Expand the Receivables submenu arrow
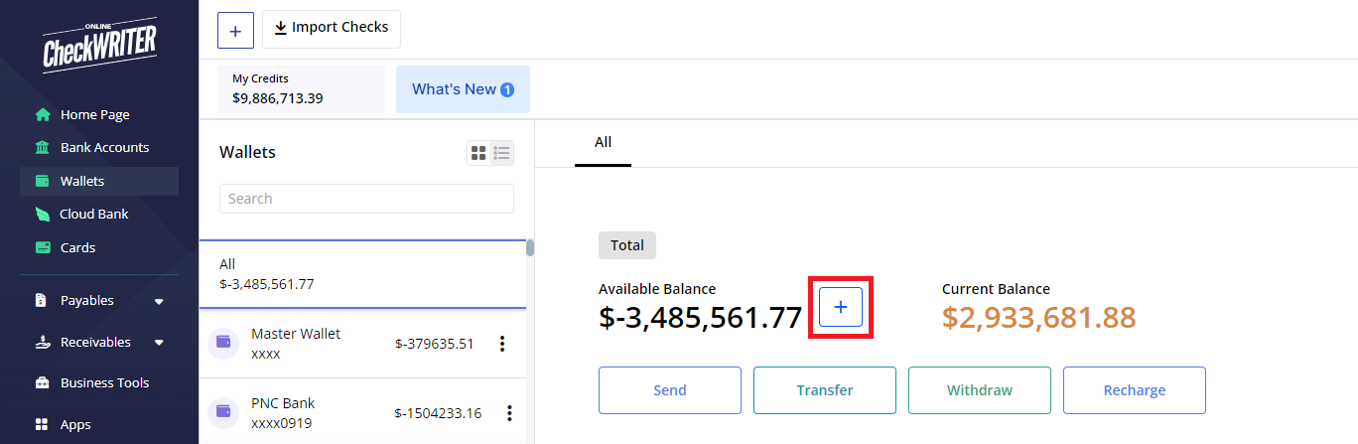 159,343
